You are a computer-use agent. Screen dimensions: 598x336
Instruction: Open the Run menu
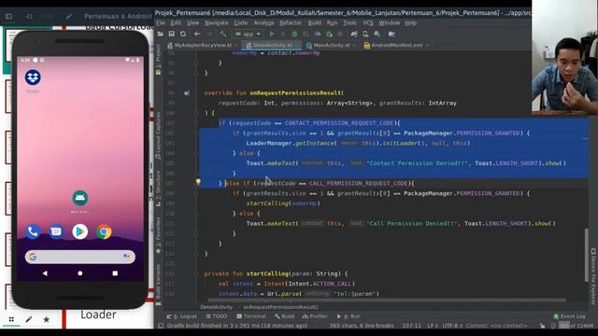pyautogui.click(x=332, y=22)
